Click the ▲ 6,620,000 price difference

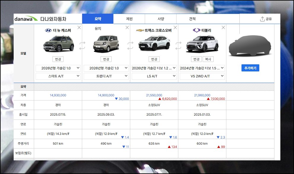(168, 99)
